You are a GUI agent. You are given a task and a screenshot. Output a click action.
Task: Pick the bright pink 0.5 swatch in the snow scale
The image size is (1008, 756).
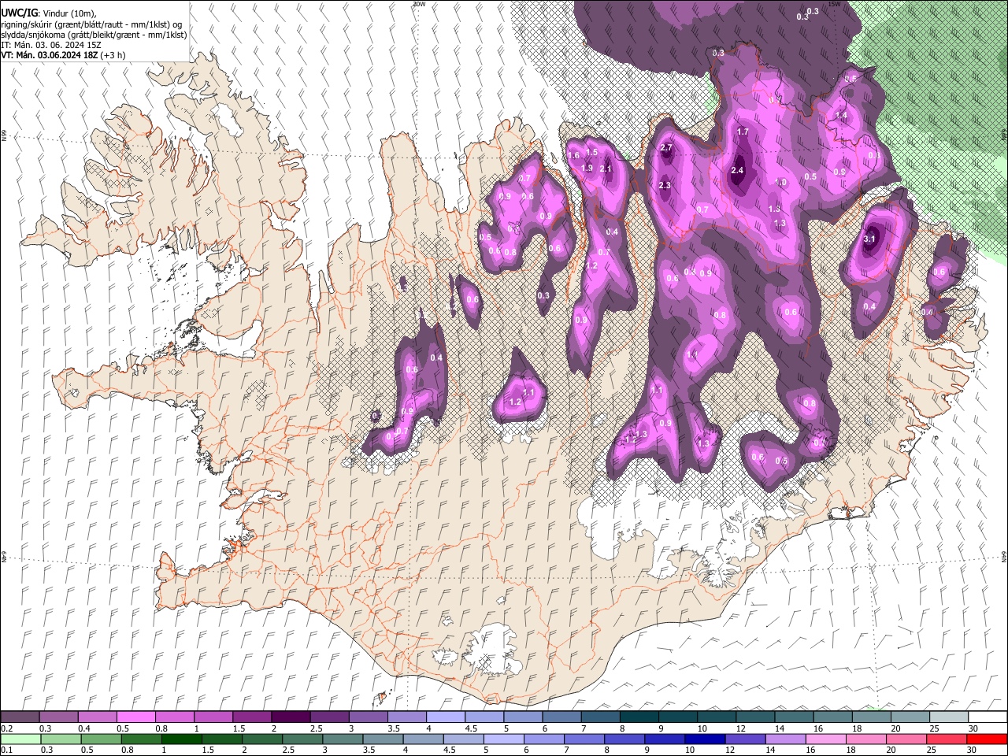135,717
